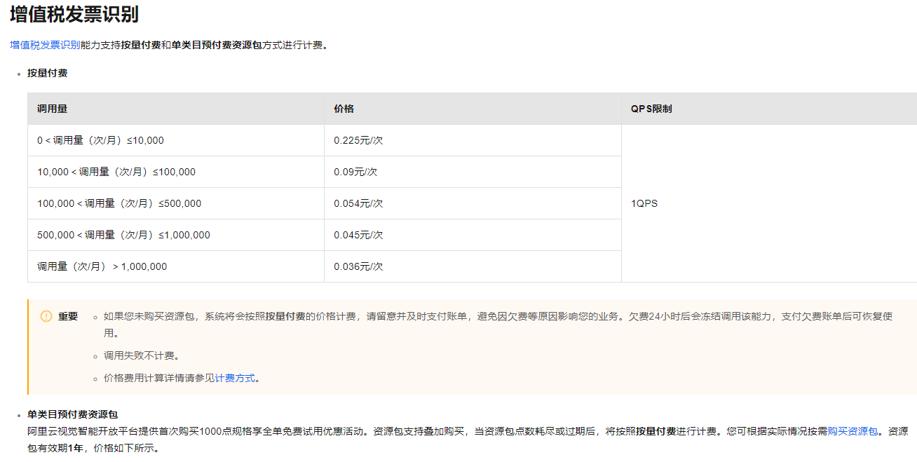Select the 500,000 to 1,000,000 usage cell
This screenshot has height=462, width=917.
pyautogui.click(x=123, y=235)
